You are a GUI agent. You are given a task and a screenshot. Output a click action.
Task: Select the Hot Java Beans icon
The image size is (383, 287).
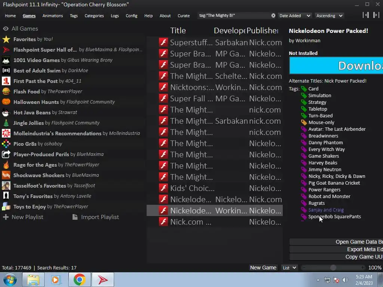[x=6, y=112]
